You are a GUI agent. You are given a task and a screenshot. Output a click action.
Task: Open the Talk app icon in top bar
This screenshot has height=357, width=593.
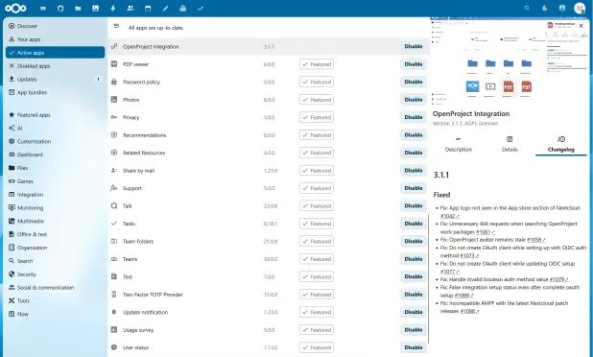point(60,8)
